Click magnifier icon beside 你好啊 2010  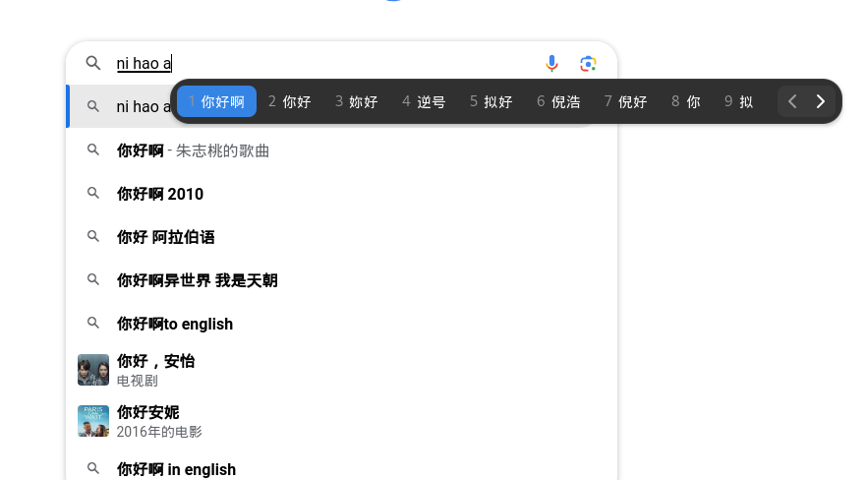[92, 193]
